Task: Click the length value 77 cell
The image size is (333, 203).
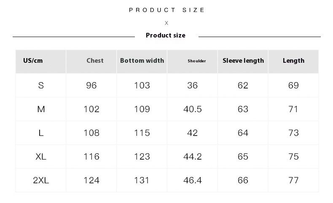Action: point(293,180)
